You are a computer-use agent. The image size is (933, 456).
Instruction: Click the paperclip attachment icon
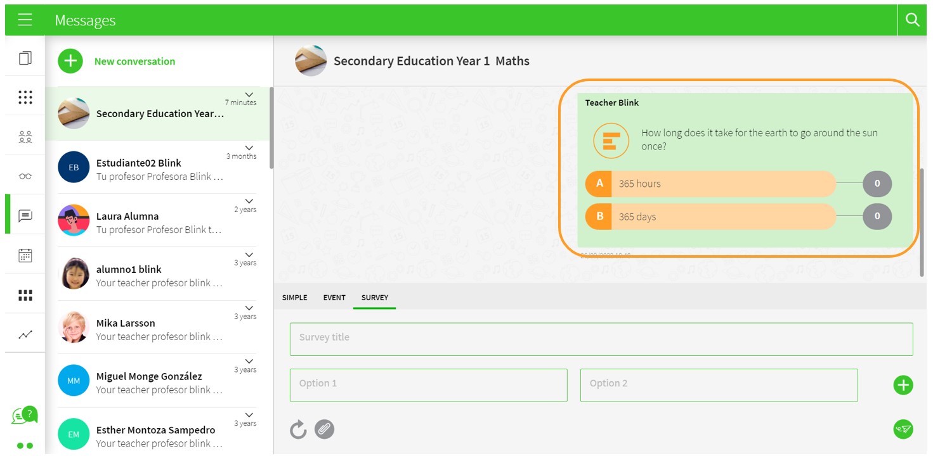[324, 430]
